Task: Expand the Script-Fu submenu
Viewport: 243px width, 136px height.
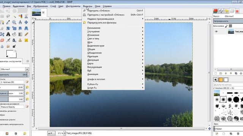Action: pyautogui.click(x=113, y=88)
